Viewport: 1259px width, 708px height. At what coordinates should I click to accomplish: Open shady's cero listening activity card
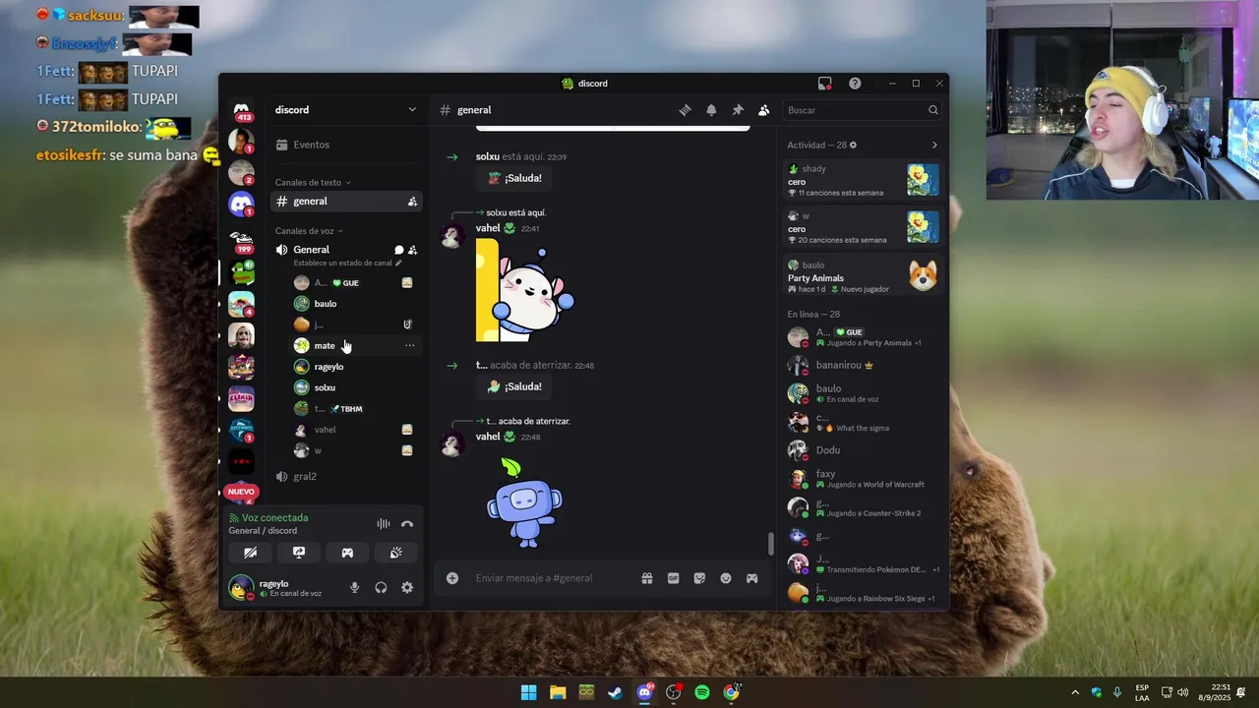[863, 180]
